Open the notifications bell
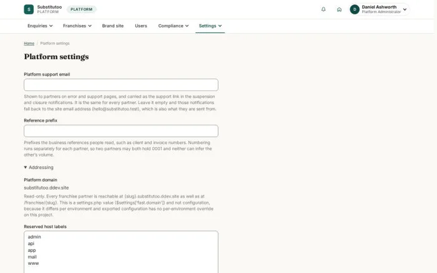The image size is (437, 273). point(323,9)
